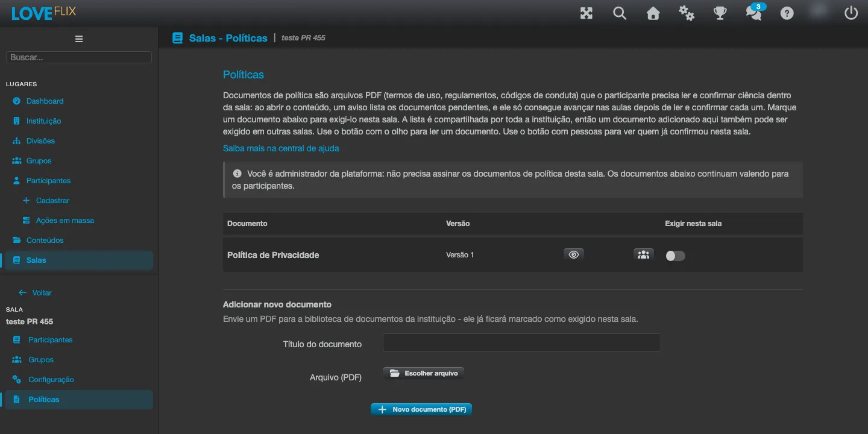Focus the Título do documento field
This screenshot has width=868, height=434.
click(x=522, y=342)
